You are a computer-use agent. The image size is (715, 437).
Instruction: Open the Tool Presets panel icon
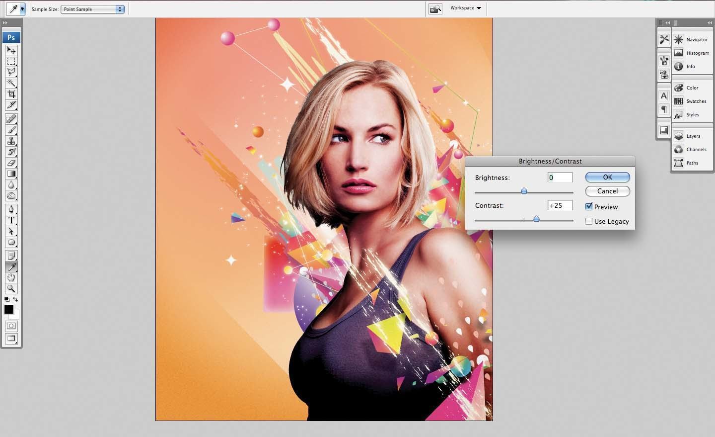pyautogui.click(x=664, y=39)
